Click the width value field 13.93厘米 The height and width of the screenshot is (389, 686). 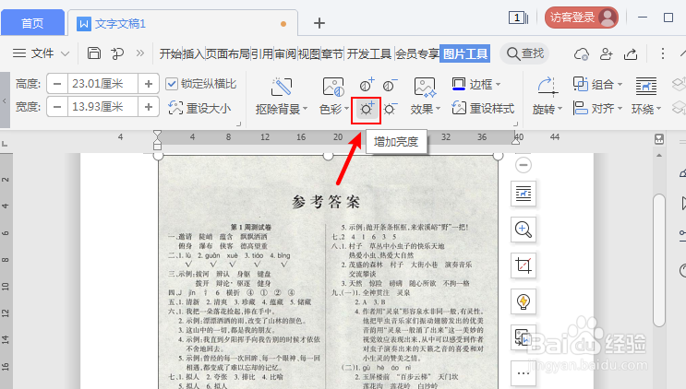pos(102,107)
